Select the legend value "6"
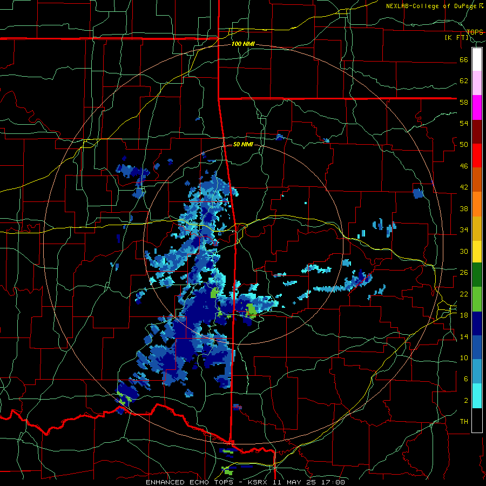Screen dimensions: 486x486 (465, 379)
